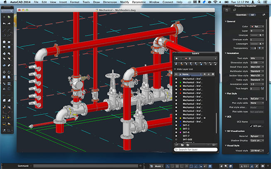The width and height of the screenshot is (271, 169).
Task: Click the Search for layer field
Action: coord(195,150)
